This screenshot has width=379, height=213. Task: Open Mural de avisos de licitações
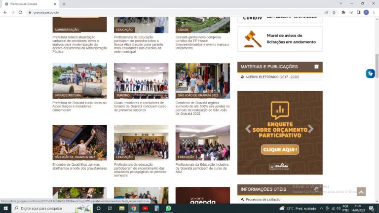point(280,39)
